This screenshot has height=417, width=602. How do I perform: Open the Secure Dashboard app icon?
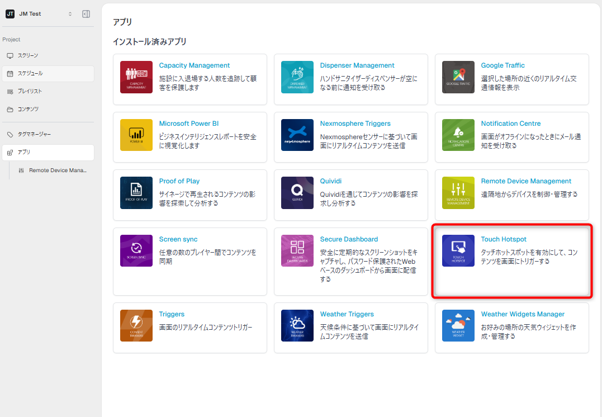pyautogui.click(x=297, y=251)
